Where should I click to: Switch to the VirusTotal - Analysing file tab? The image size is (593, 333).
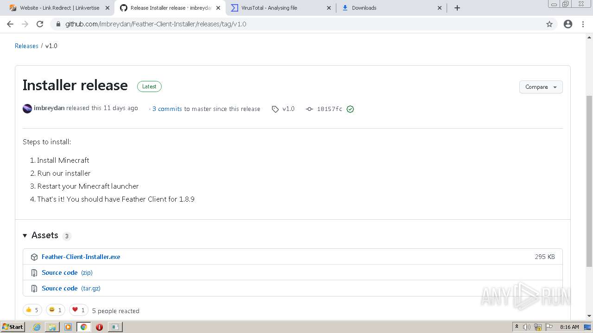tap(281, 8)
